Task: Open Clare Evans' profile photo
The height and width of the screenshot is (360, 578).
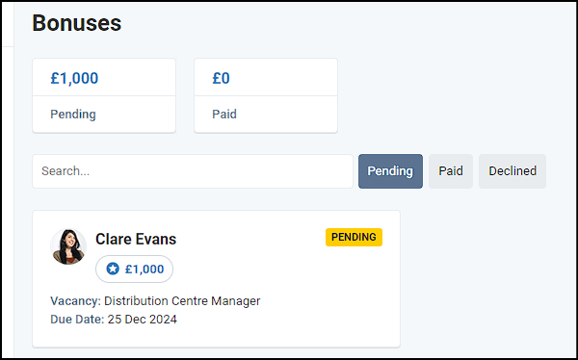Action: pos(68,246)
